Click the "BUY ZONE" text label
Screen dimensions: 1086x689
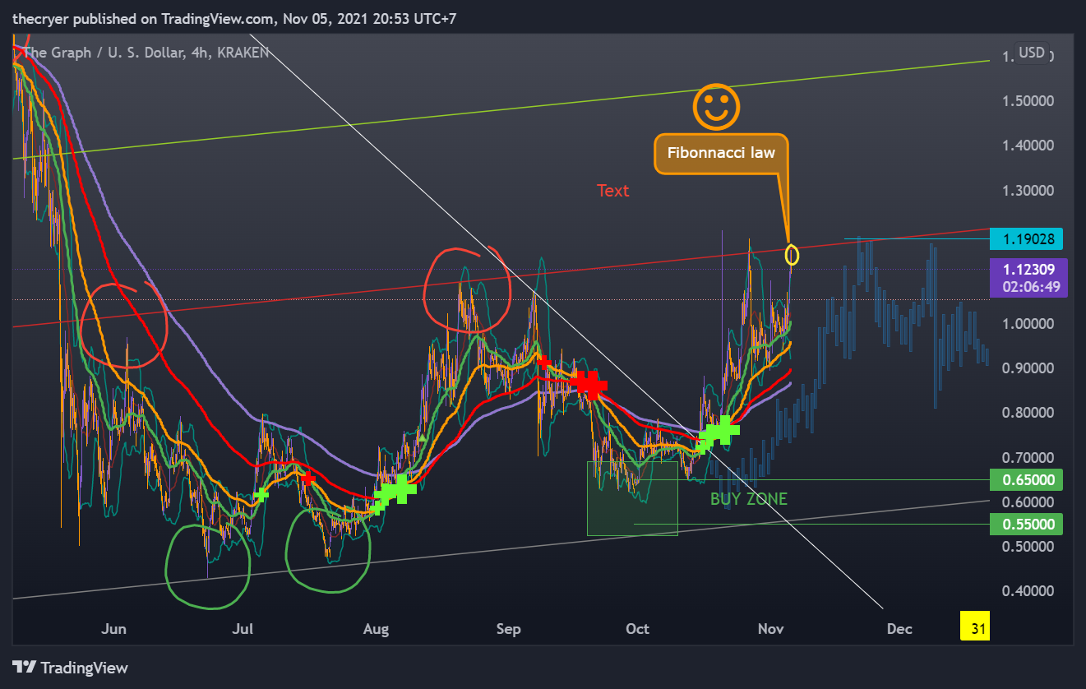749,499
